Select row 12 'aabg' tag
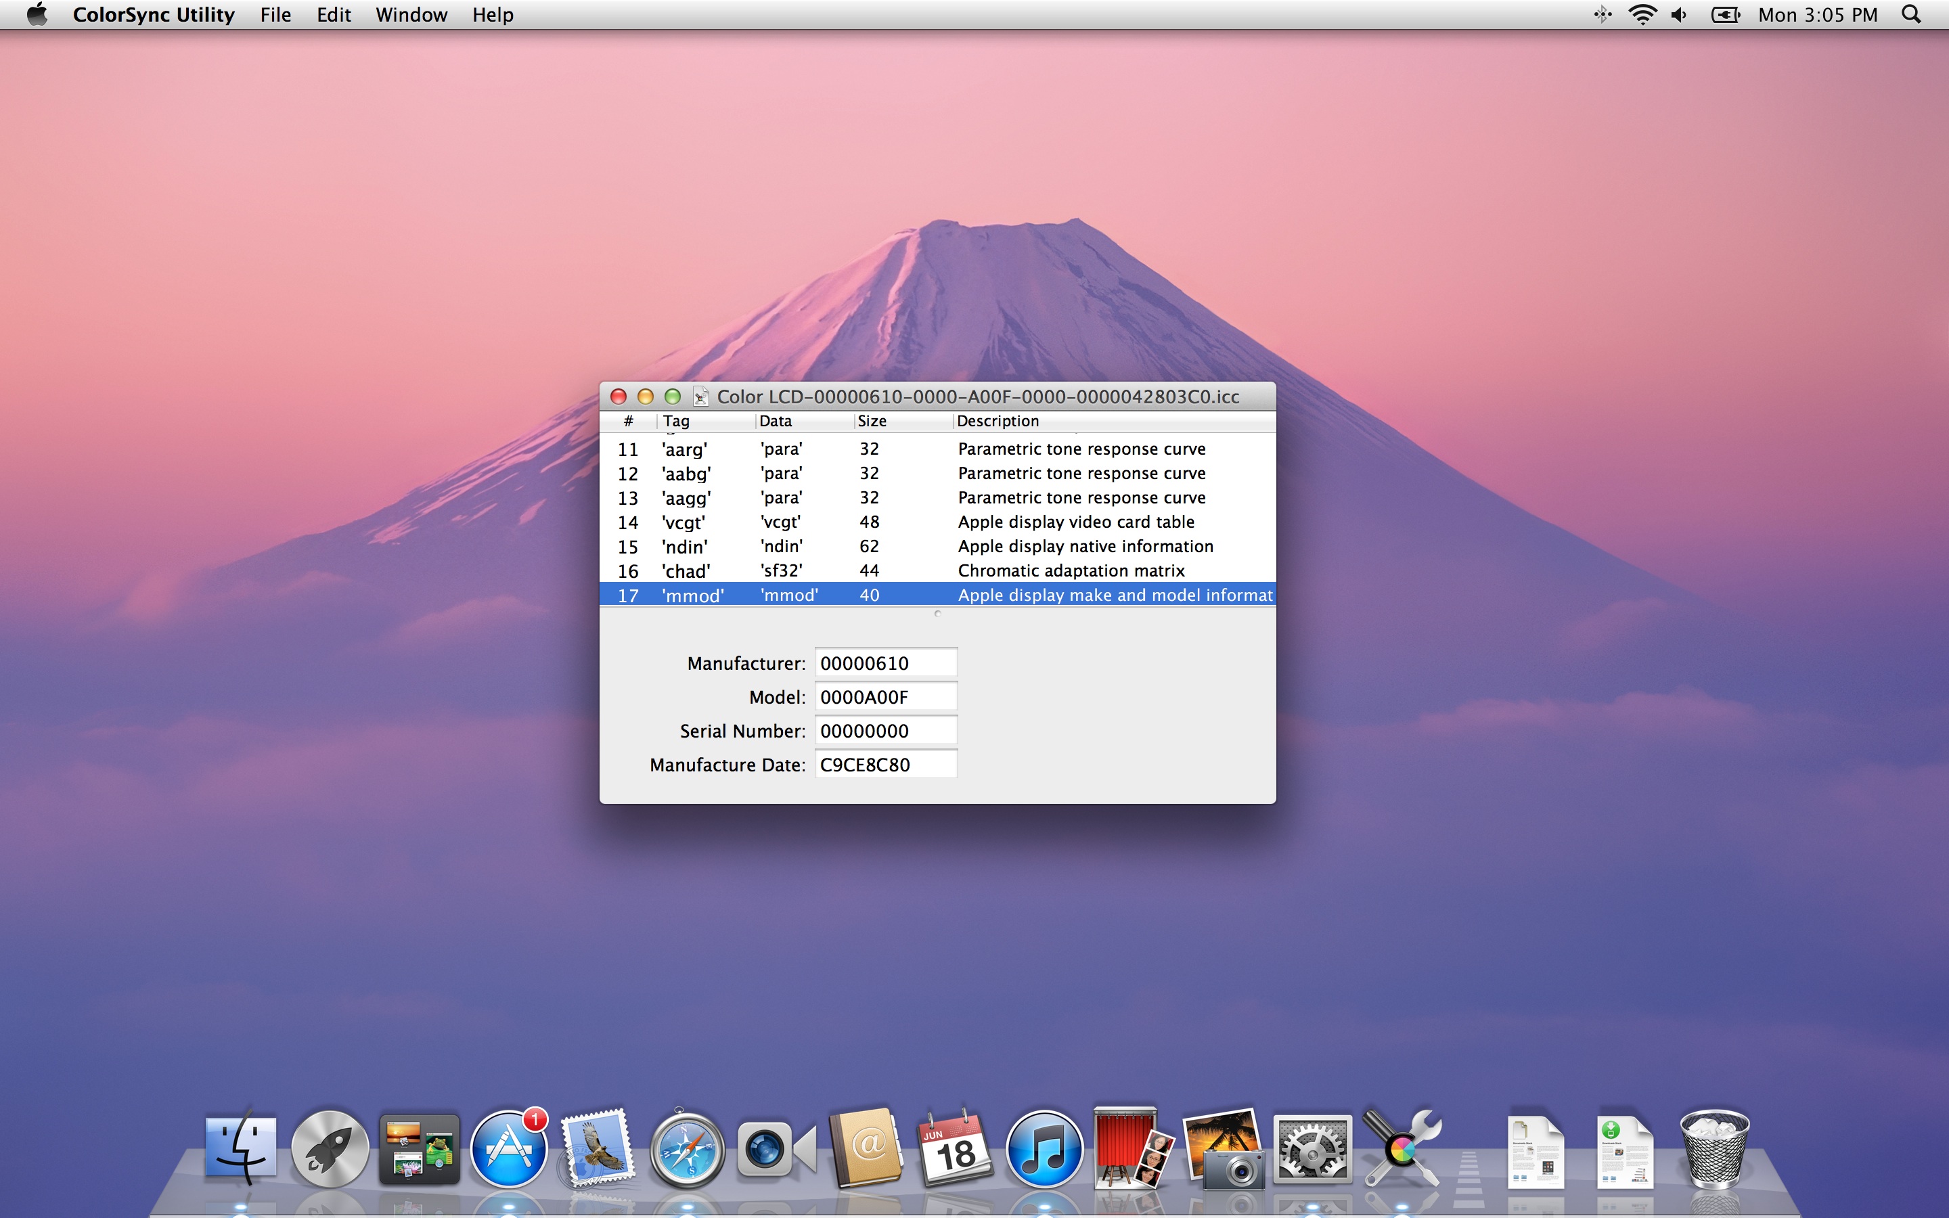The height and width of the screenshot is (1218, 1949). point(937,474)
